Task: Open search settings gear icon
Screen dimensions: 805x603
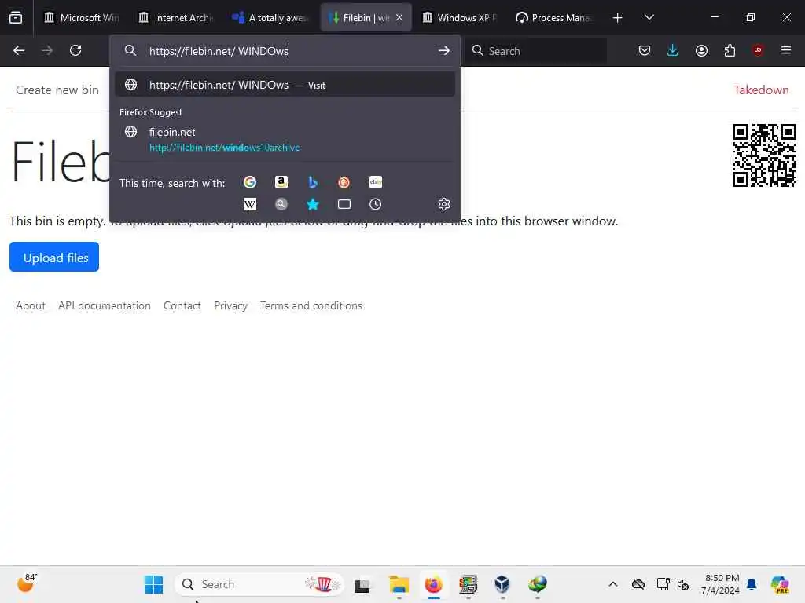Action: [x=444, y=204]
